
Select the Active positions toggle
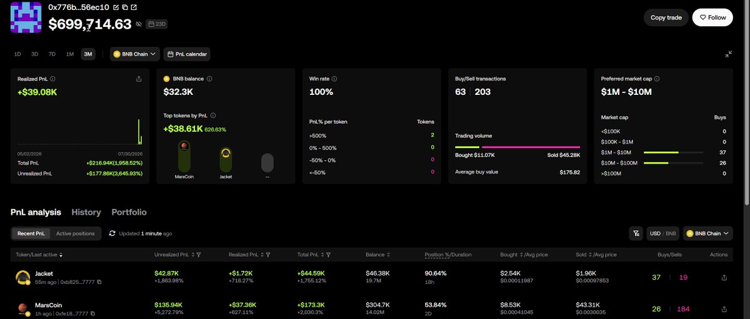76,233
